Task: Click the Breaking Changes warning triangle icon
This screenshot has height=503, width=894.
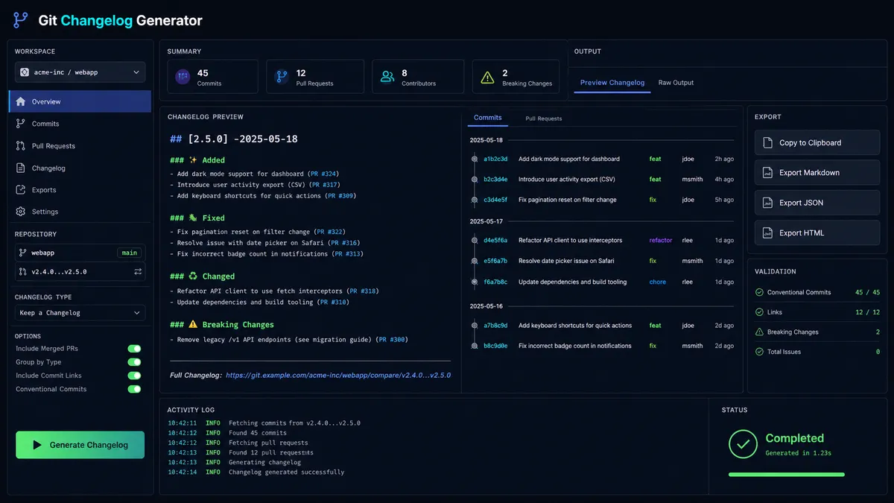Action: click(487, 77)
